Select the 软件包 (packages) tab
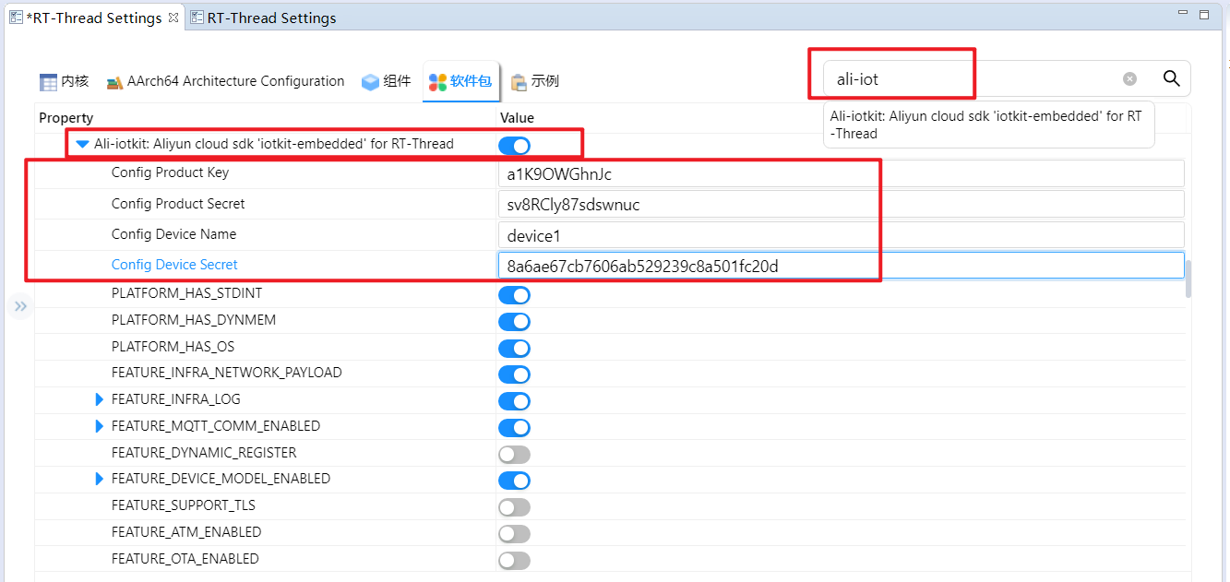The height and width of the screenshot is (582, 1230). [x=460, y=82]
